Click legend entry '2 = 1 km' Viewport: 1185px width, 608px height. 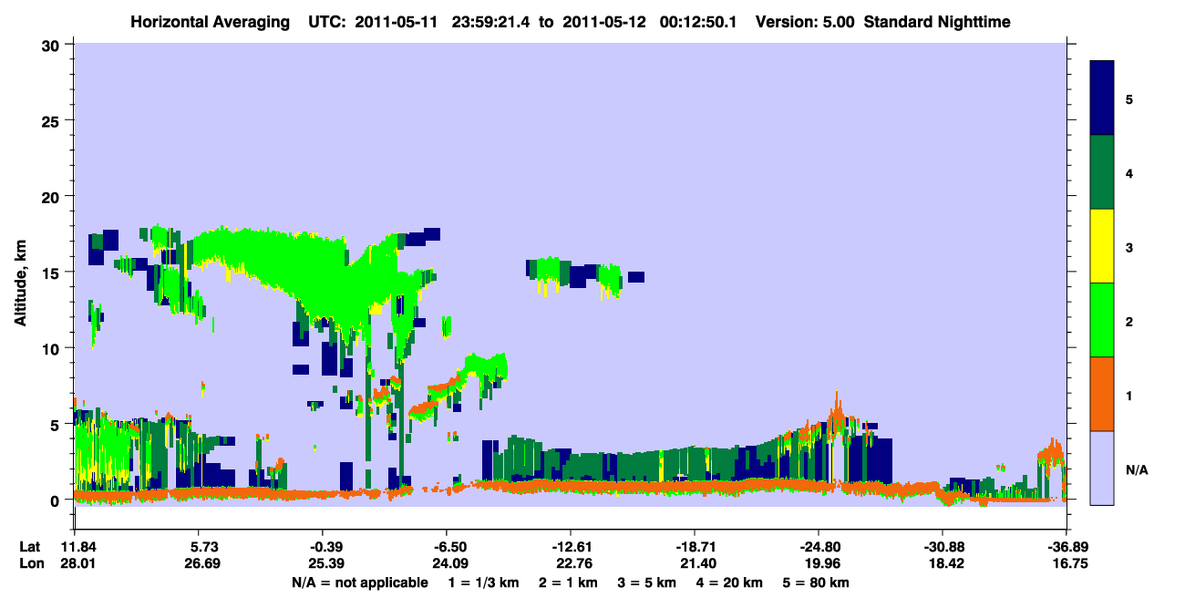point(567,582)
